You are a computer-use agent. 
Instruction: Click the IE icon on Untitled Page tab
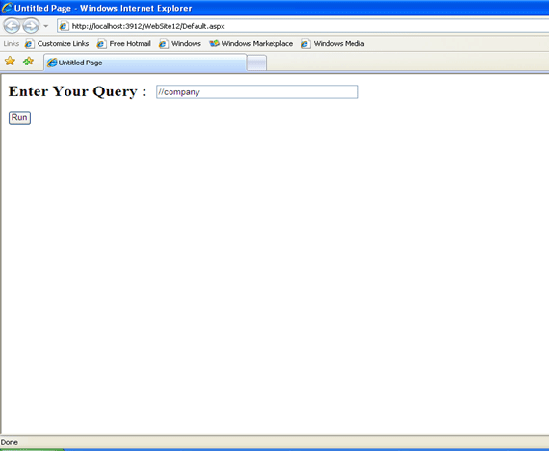pos(52,63)
